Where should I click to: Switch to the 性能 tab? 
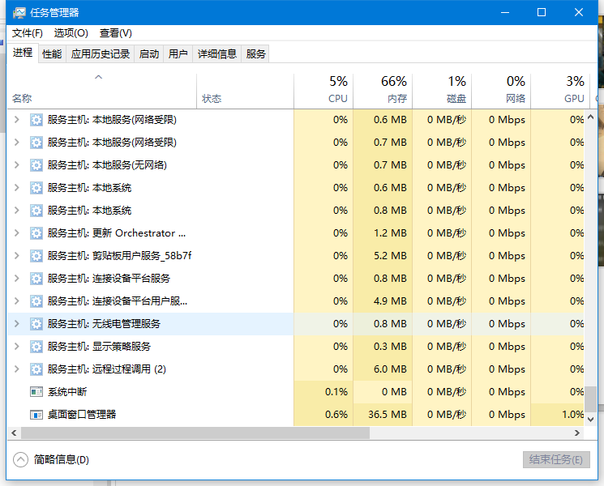[x=52, y=54]
